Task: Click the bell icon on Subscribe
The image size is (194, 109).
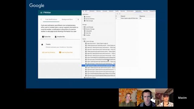Action: coord(43,37)
